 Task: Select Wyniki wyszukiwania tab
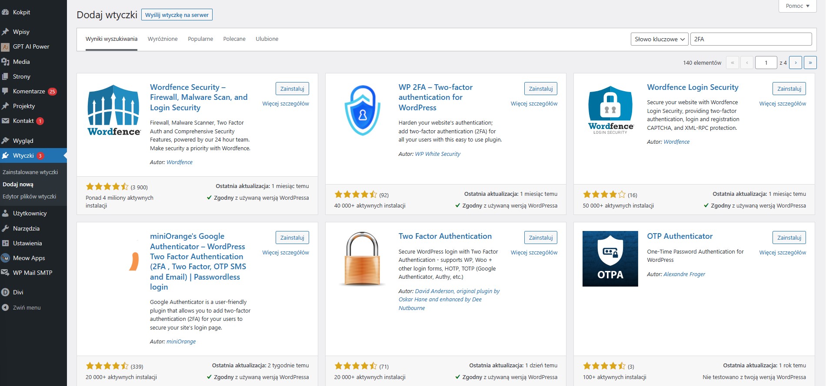tap(111, 39)
